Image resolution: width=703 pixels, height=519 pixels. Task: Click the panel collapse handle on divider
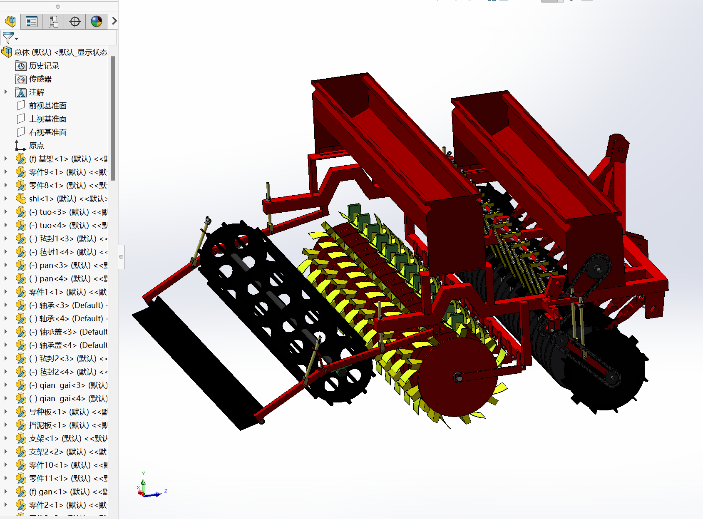121,257
